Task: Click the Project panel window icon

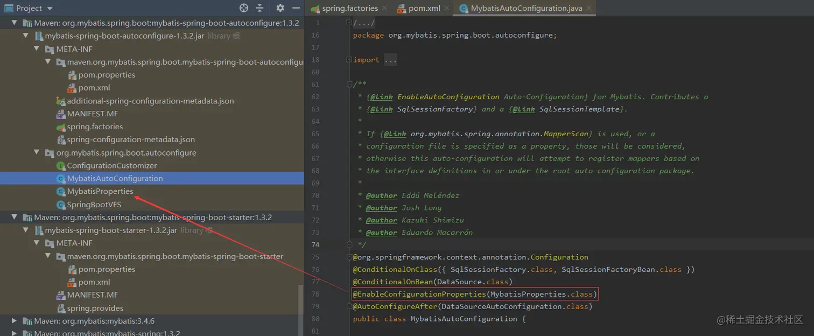Action: coord(9,8)
